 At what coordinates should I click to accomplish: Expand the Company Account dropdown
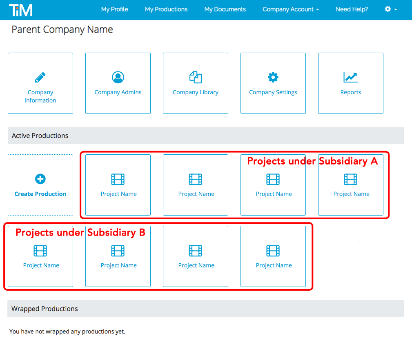pos(291,9)
